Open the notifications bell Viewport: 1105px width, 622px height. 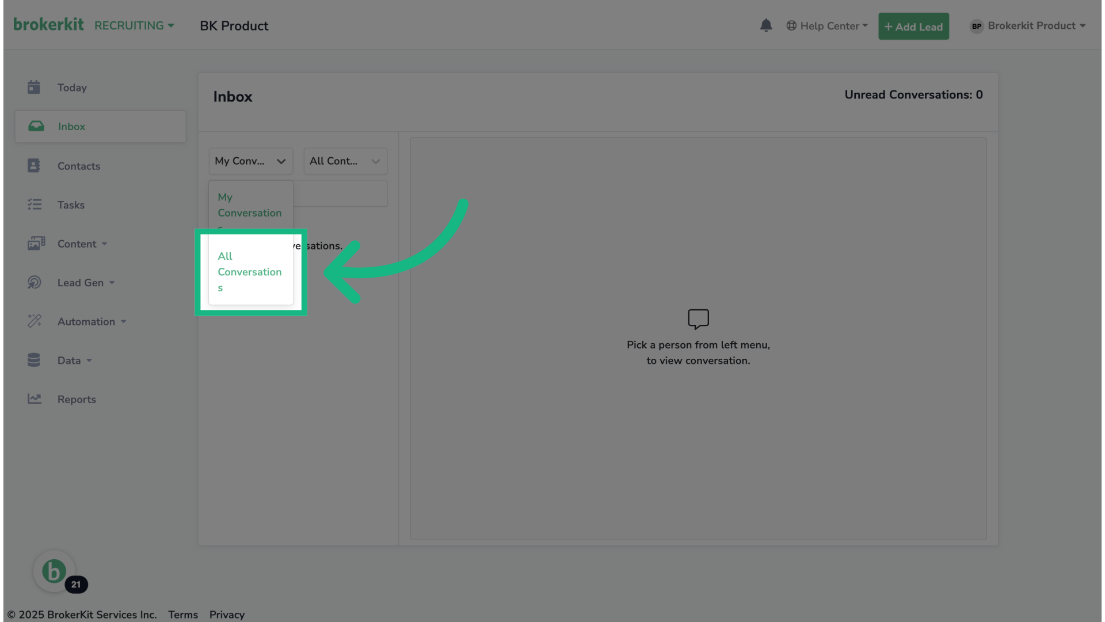(766, 25)
